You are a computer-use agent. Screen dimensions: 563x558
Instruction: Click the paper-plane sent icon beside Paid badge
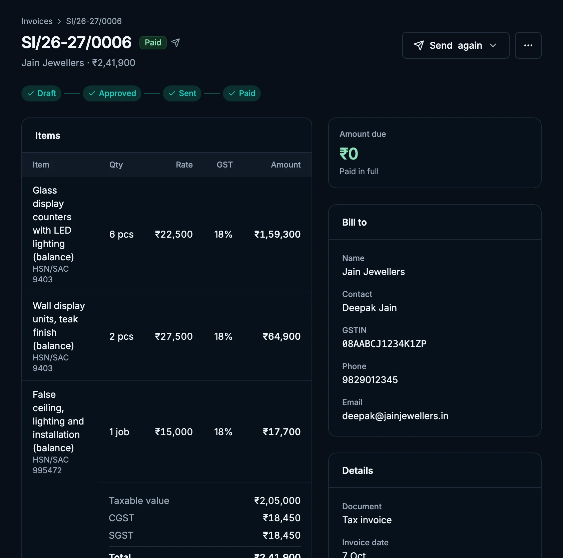[x=175, y=43]
